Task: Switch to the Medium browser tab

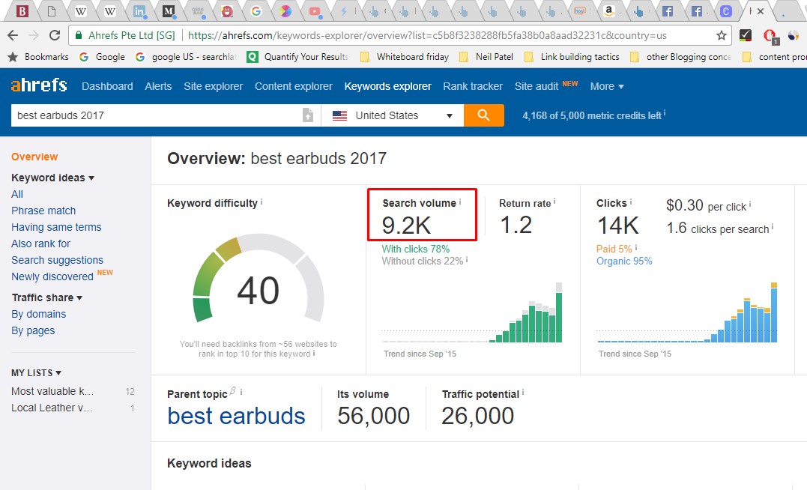Action: [169, 10]
